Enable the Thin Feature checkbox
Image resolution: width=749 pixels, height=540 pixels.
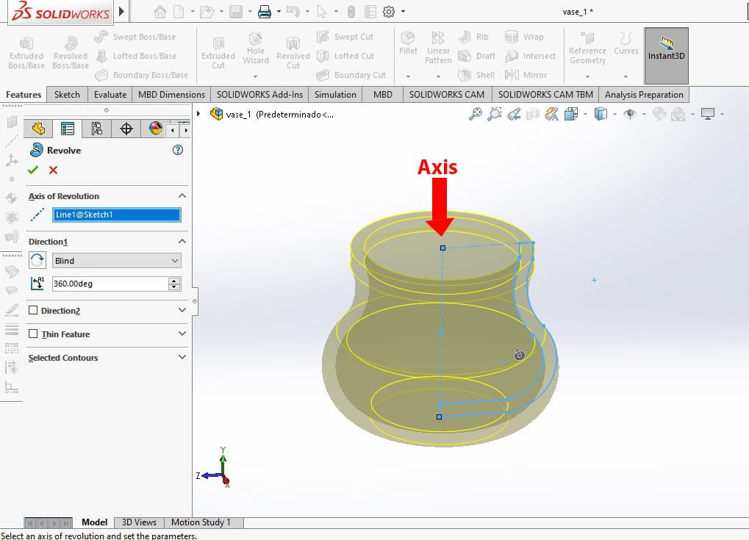click(33, 334)
